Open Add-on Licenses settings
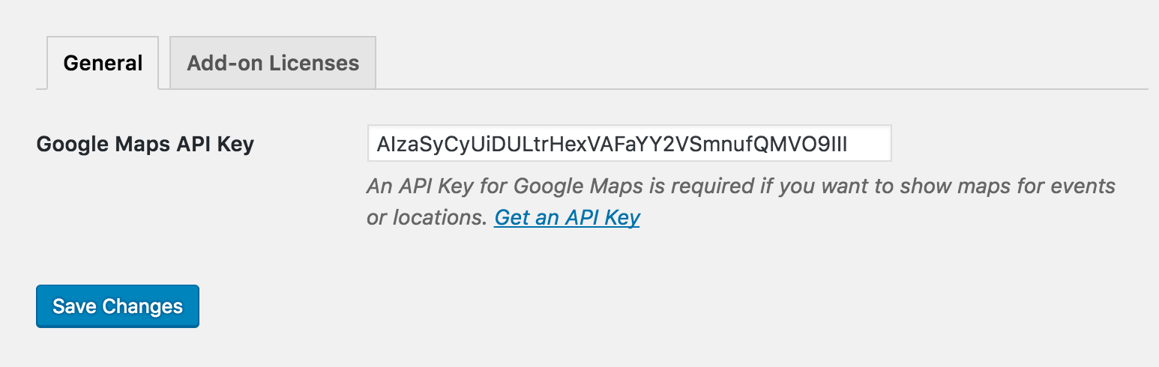This screenshot has height=367, width=1159. [x=273, y=63]
